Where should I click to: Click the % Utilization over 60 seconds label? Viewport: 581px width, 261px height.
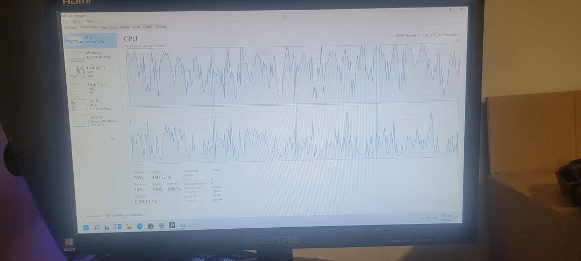pos(145,46)
